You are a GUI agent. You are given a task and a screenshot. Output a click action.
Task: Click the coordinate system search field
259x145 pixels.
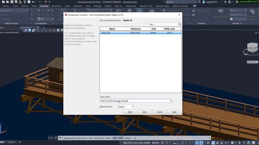[163, 24]
